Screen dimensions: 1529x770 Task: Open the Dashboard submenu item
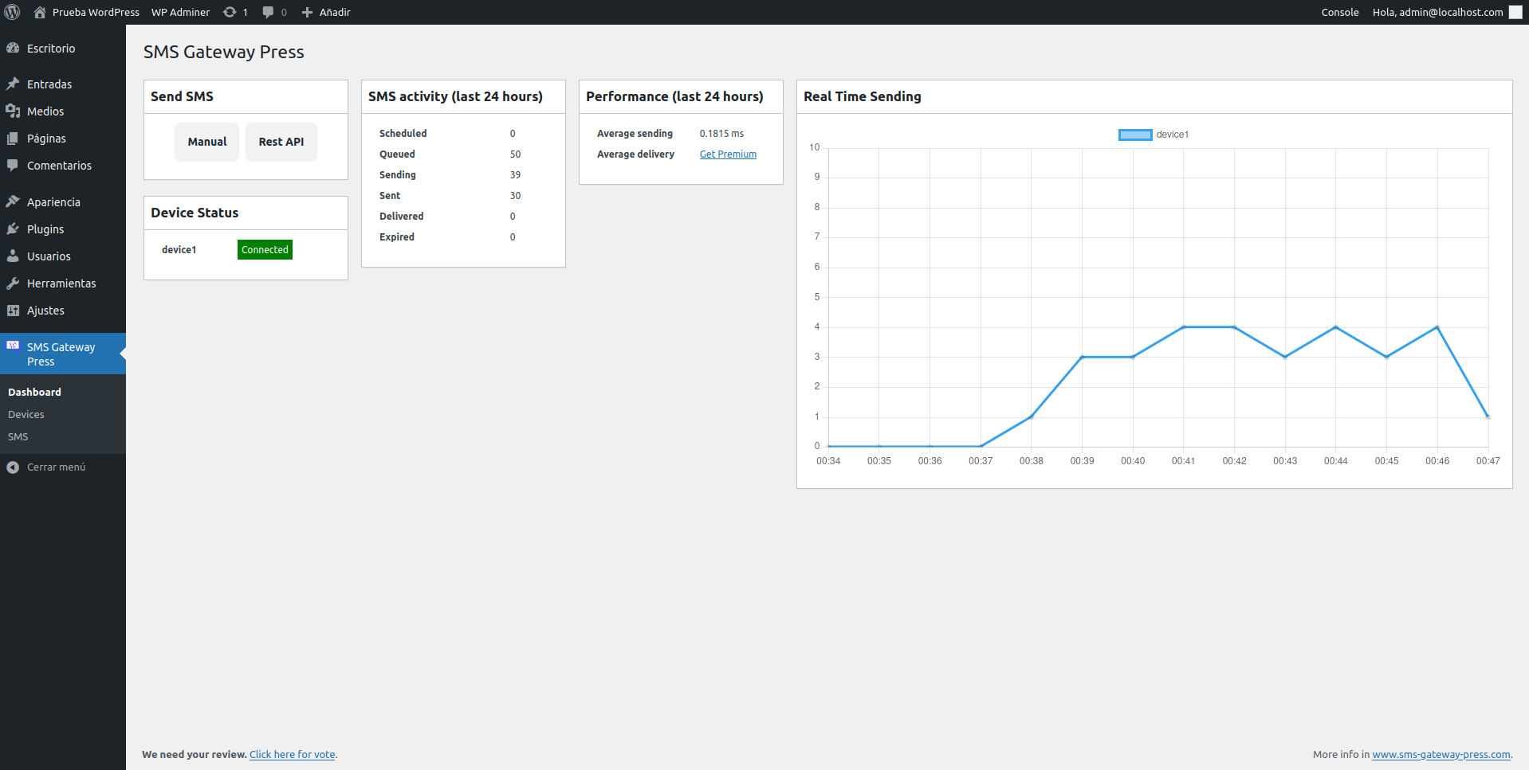click(34, 392)
